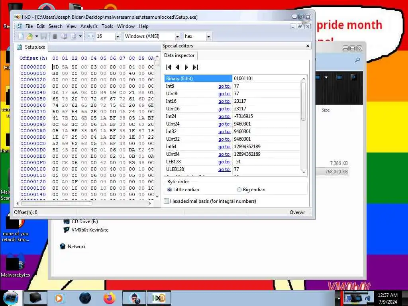The width and height of the screenshot is (408, 306).
Task: Click the Open disk image toolbar icon
Action: click(74, 36)
